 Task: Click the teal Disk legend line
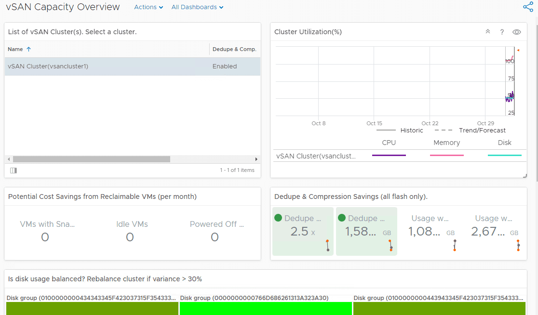coord(504,156)
